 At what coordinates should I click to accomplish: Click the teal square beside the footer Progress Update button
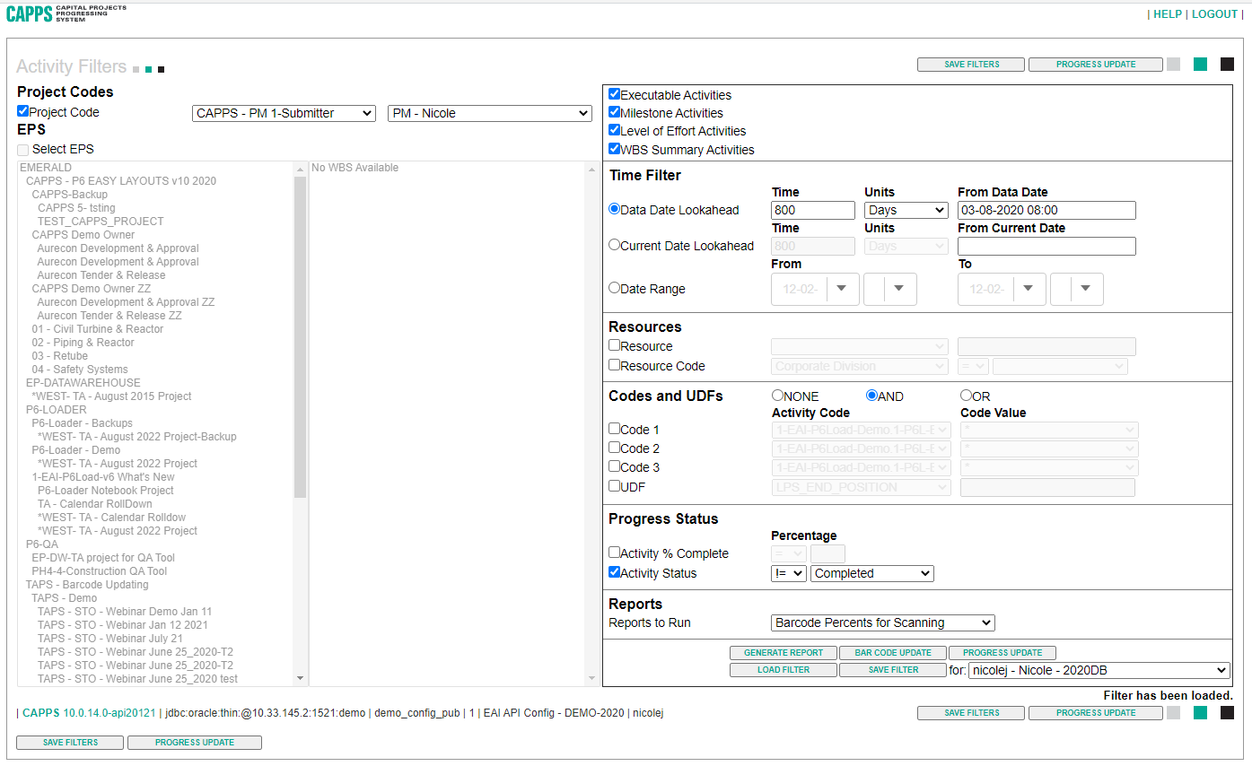[x=1200, y=713]
